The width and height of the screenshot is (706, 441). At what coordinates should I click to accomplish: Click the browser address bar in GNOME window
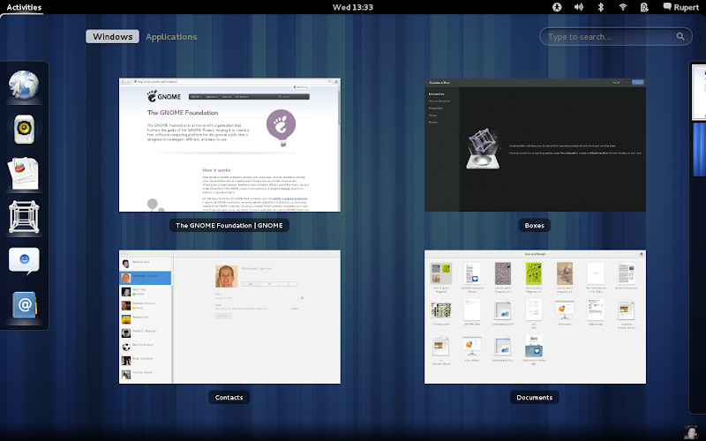click(x=231, y=82)
